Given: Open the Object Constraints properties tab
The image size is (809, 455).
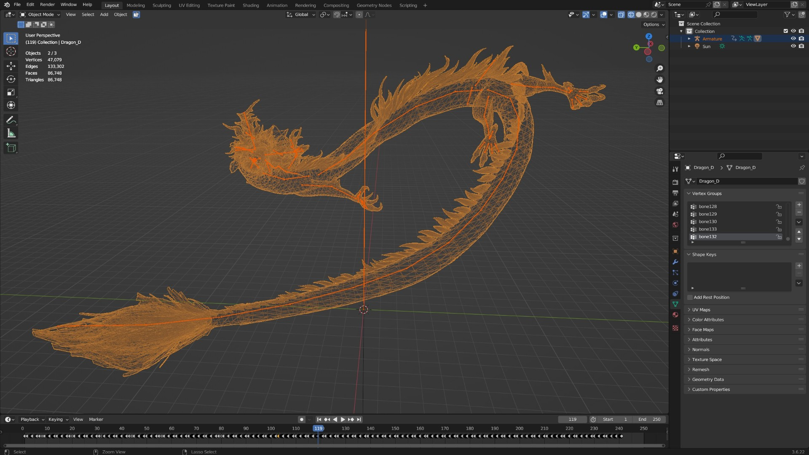Looking at the screenshot, I should point(675,294).
